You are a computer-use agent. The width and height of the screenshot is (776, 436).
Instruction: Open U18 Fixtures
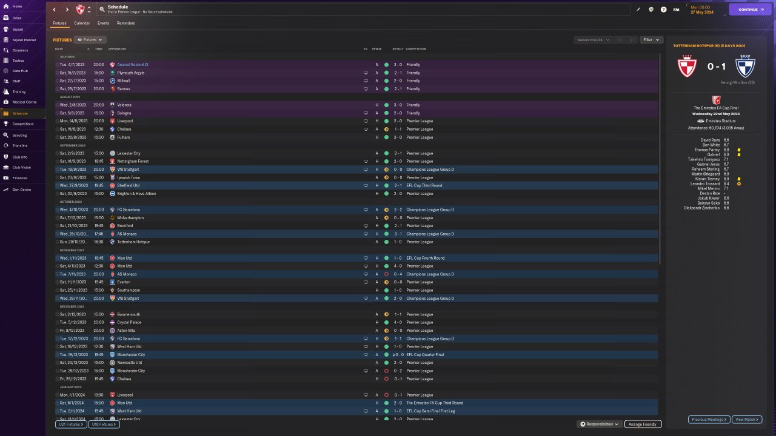click(x=104, y=424)
